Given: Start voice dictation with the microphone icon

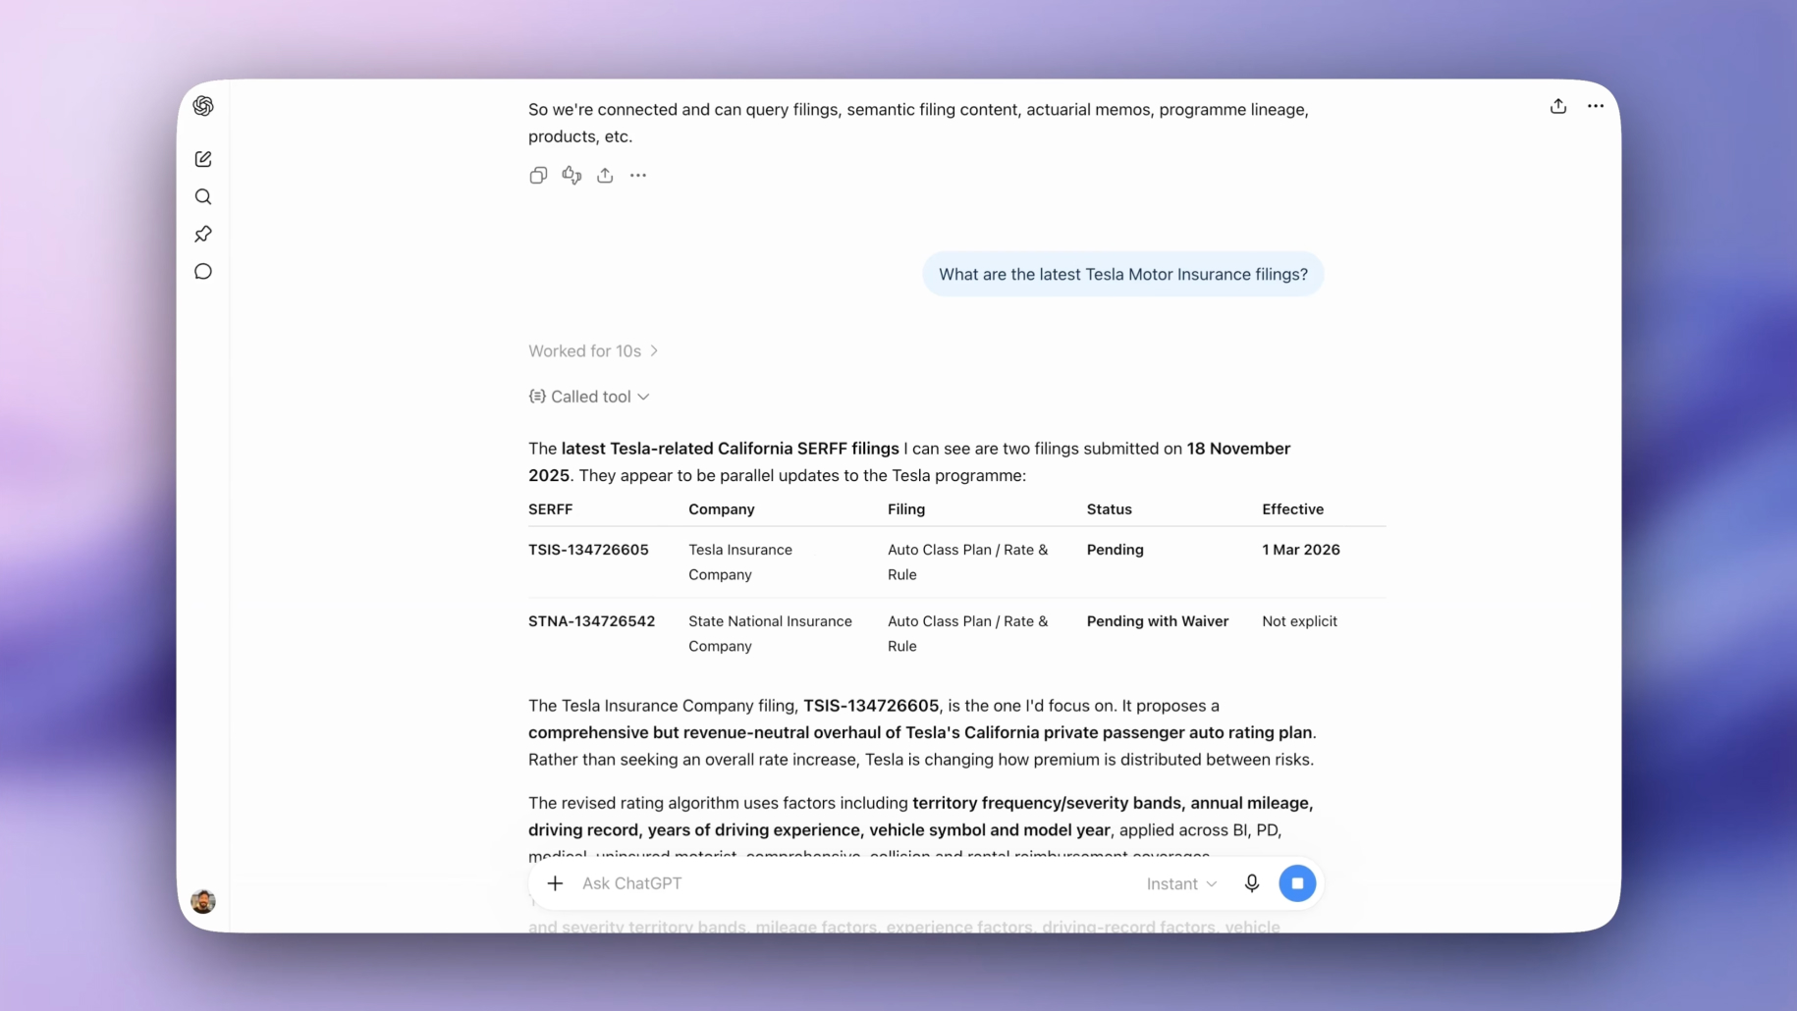Looking at the screenshot, I should [1252, 883].
